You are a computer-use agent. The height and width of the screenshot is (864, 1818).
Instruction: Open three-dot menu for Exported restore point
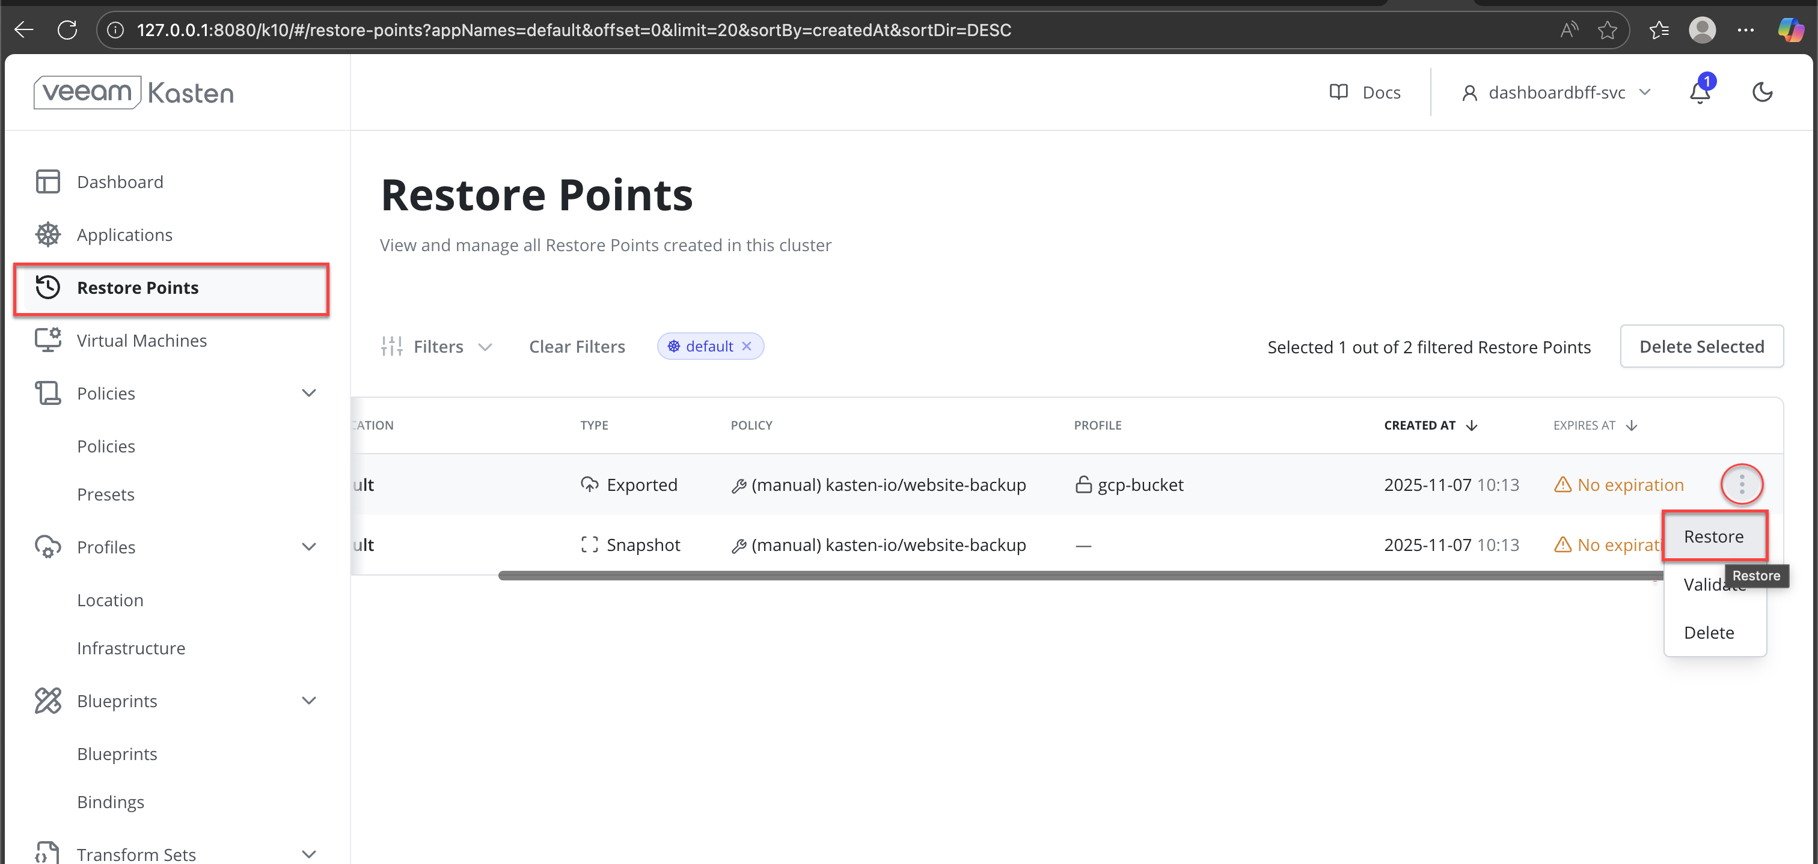[x=1741, y=484]
